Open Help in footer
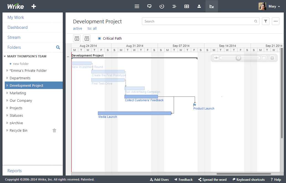 point(276,179)
